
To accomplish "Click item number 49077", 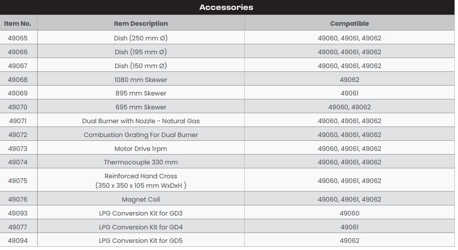I will tap(17, 227).
